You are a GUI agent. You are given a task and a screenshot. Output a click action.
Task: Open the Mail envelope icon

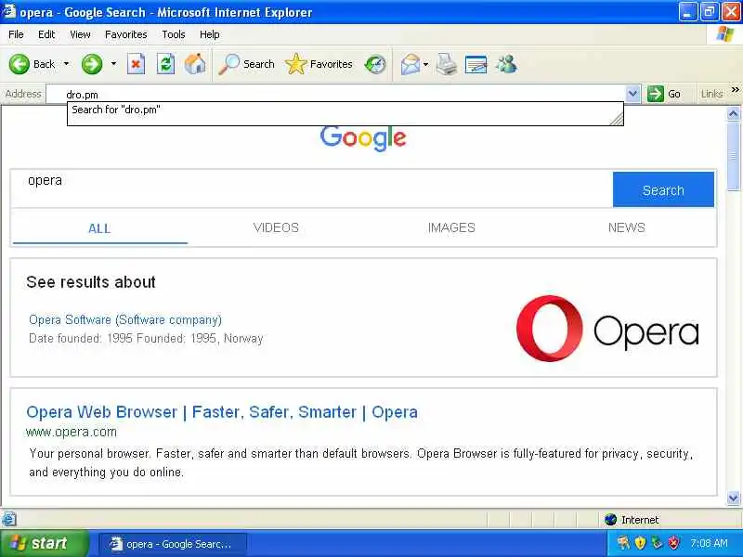pos(410,64)
